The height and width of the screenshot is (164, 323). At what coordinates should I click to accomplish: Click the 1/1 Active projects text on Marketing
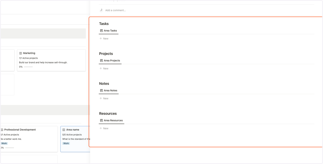pos(28,58)
